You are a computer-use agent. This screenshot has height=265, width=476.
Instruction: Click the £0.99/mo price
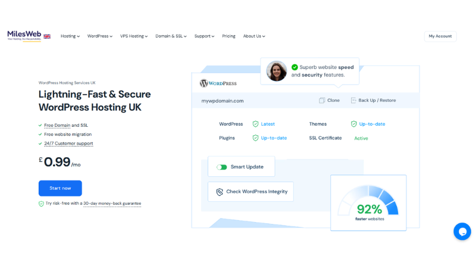click(59, 162)
